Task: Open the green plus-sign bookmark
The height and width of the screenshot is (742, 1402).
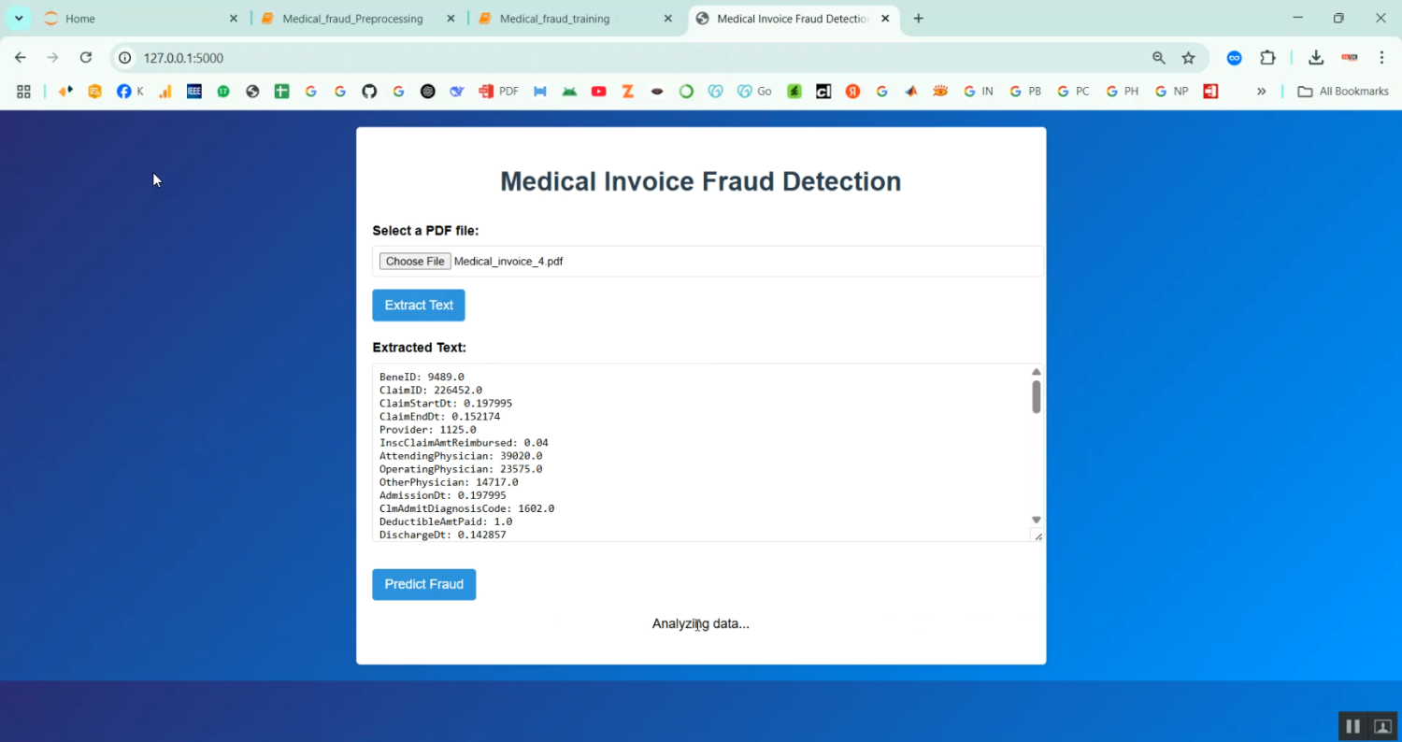Action: [x=281, y=92]
